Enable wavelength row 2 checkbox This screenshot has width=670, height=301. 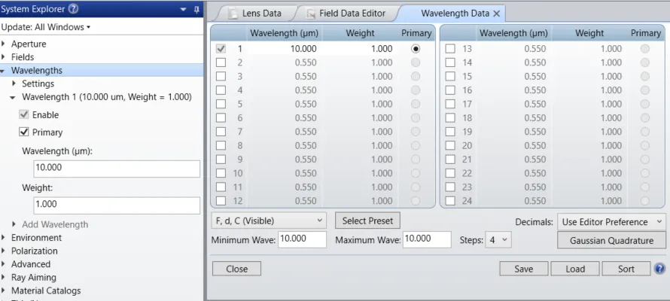tap(221, 62)
